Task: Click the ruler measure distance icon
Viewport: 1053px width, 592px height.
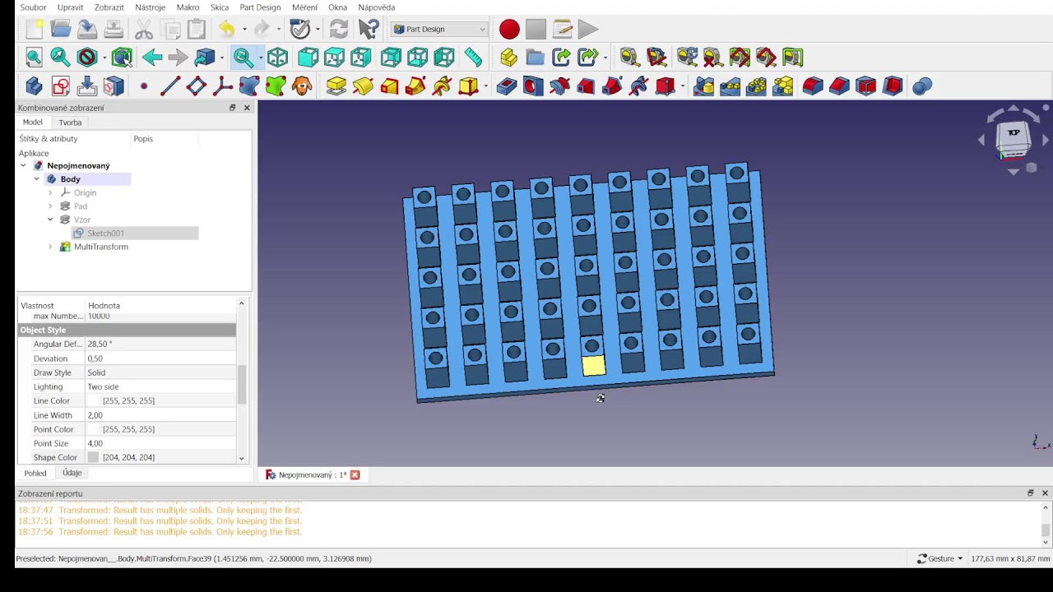Action: point(473,58)
